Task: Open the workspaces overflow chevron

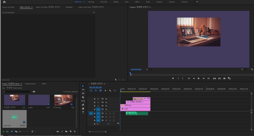Action: click(x=197, y=2)
